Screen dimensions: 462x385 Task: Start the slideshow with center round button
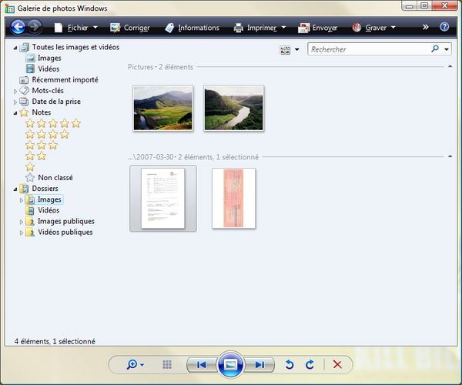tap(230, 365)
